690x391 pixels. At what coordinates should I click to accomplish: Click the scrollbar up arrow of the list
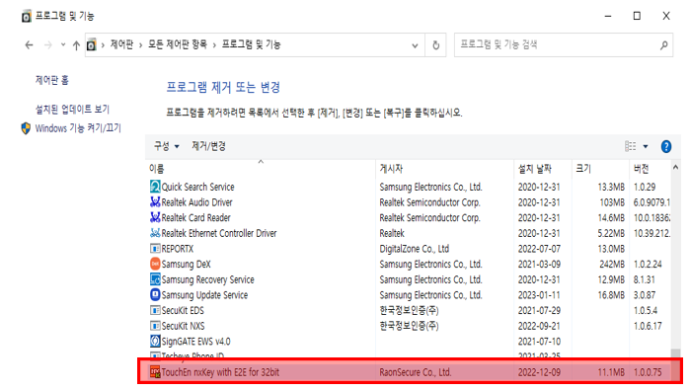point(675,167)
